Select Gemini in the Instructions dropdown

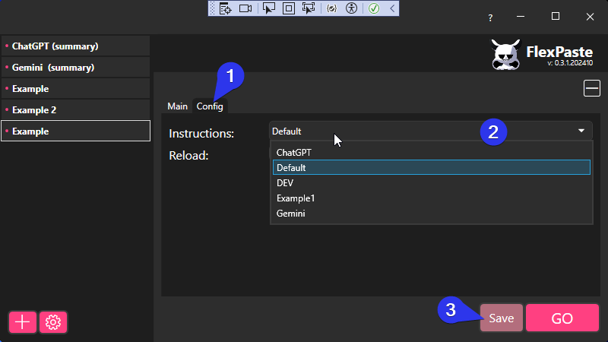[291, 214]
